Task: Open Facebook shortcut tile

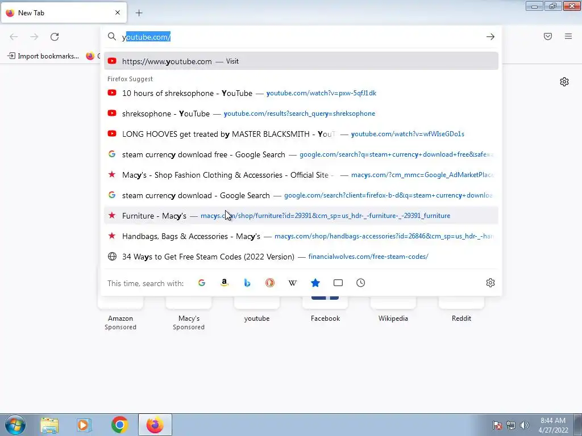Action: tap(325, 311)
